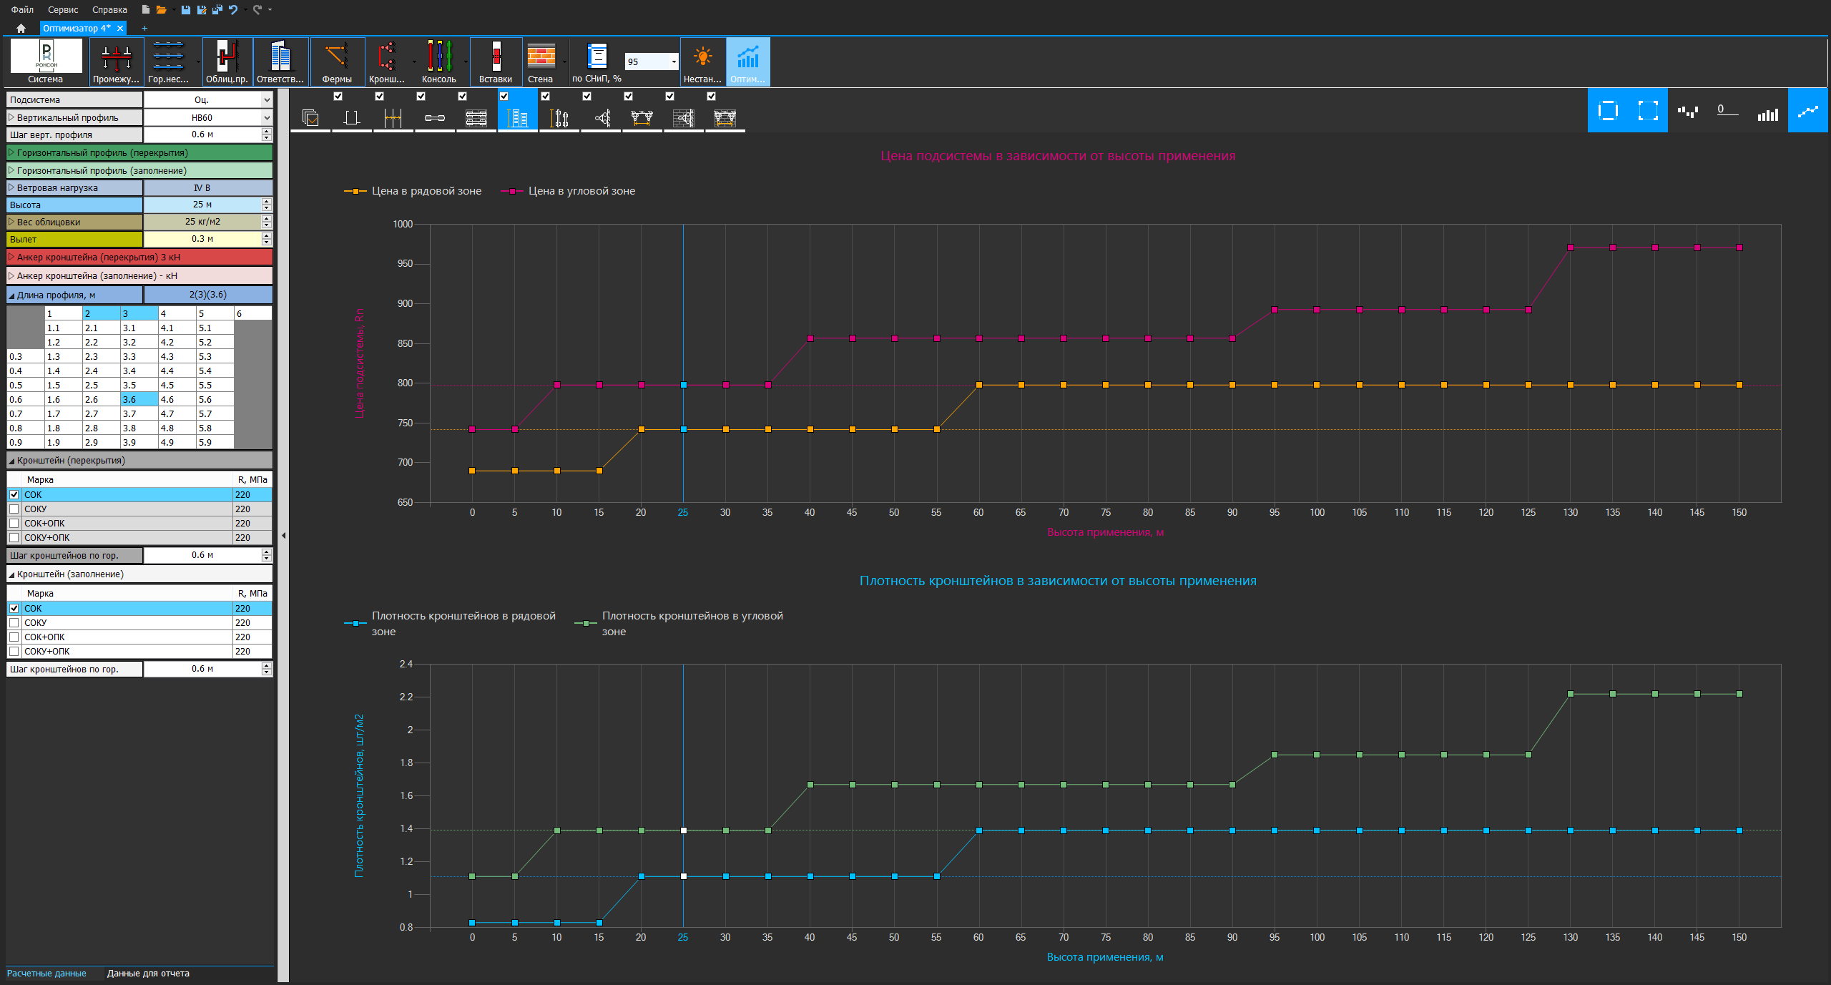Click the Вес облицовки 25 кг/м2 field

tap(203, 222)
